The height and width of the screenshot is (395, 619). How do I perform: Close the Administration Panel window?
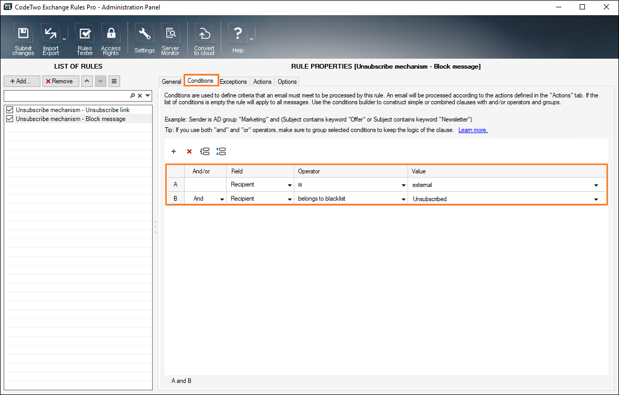(x=606, y=7)
